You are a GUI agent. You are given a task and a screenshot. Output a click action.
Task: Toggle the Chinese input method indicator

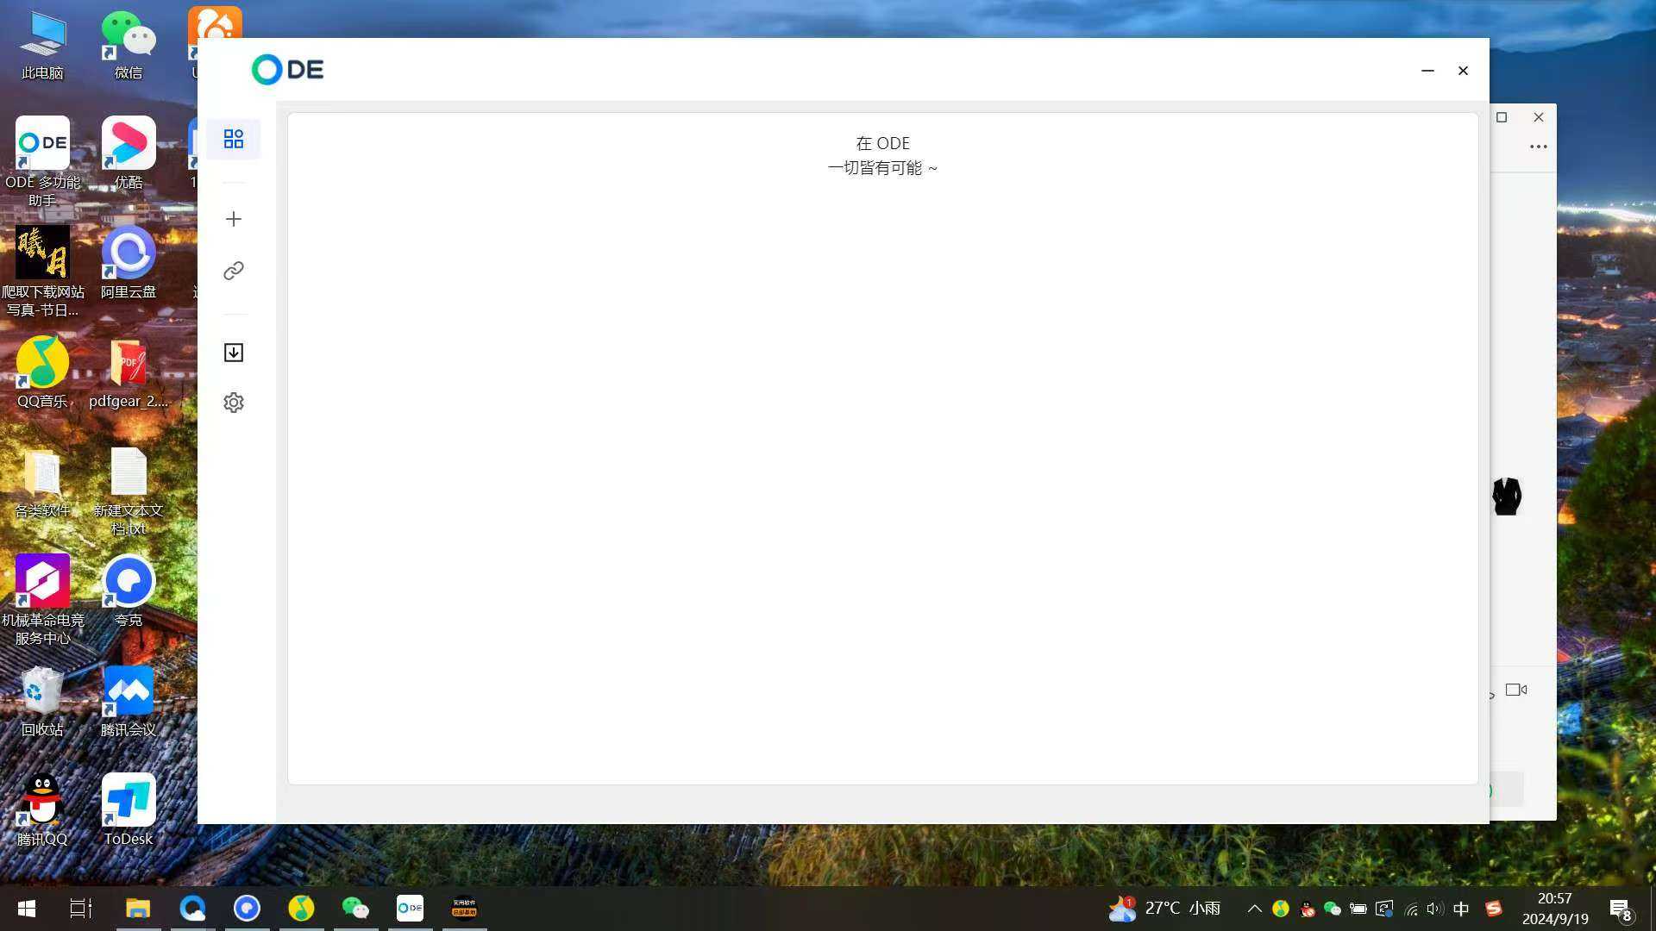(x=1461, y=909)
